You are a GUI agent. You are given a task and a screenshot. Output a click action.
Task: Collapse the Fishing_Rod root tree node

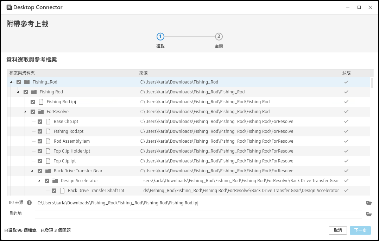(11, 82)
